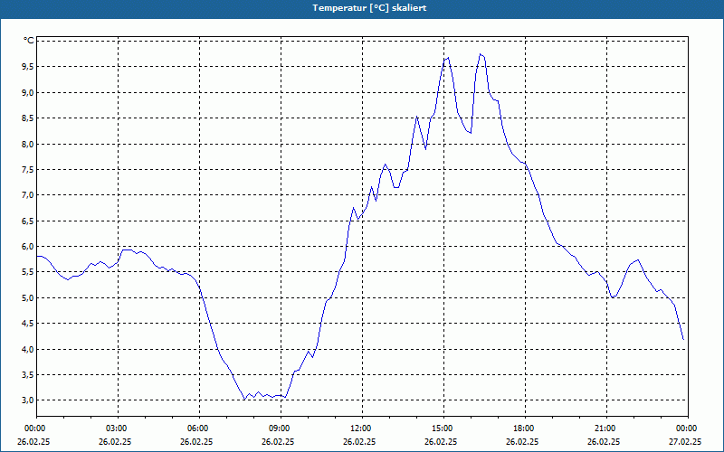Select the 3,0 temperature axis value
The image size is (724, 452).
[27, 400]
